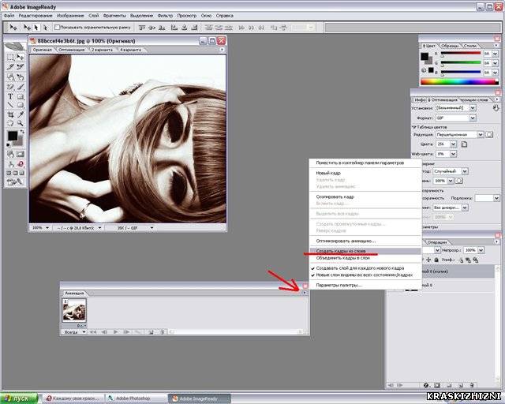
Task: Switch to the '4 варианта' view tab
Action: tap(130, 50)
